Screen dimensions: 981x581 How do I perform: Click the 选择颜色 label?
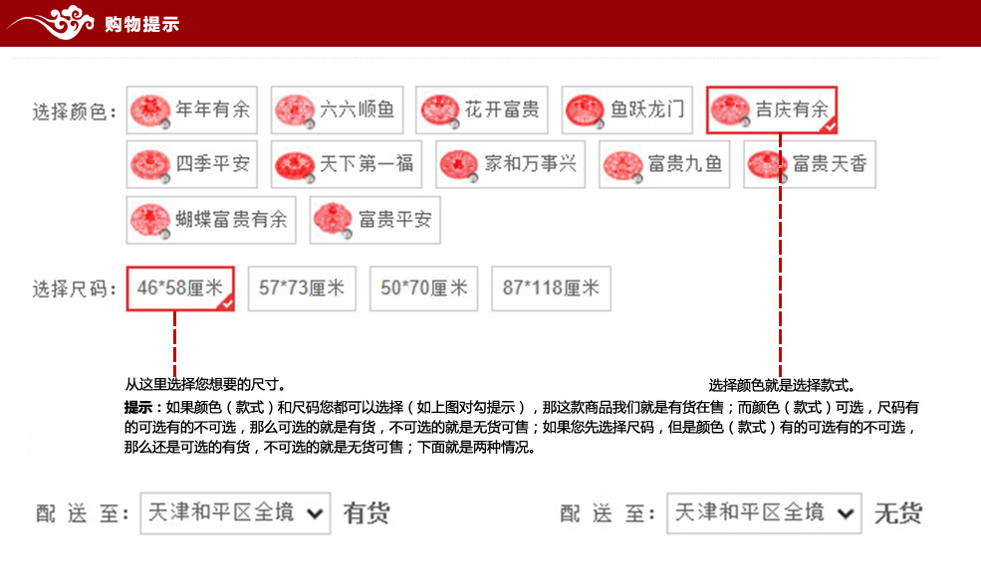pos(74,111)
